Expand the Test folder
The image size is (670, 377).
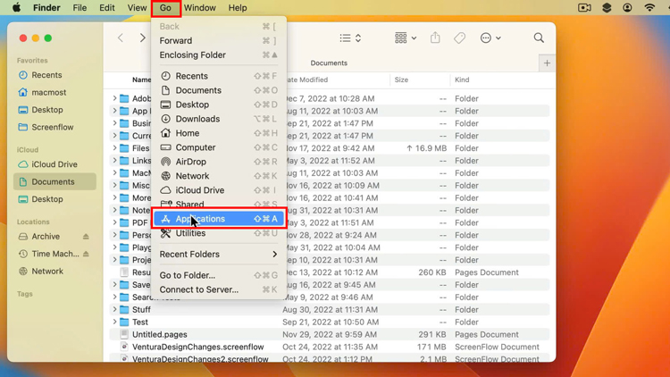point(114,322)
